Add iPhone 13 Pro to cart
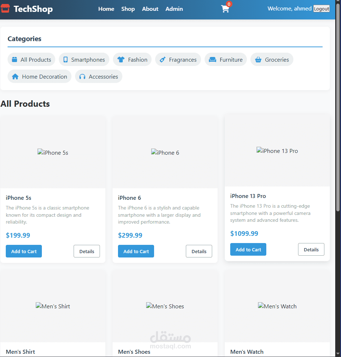341x357 pixels. coord(248,249)
